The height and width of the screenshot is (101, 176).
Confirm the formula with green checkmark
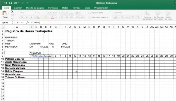click(22, 23)
